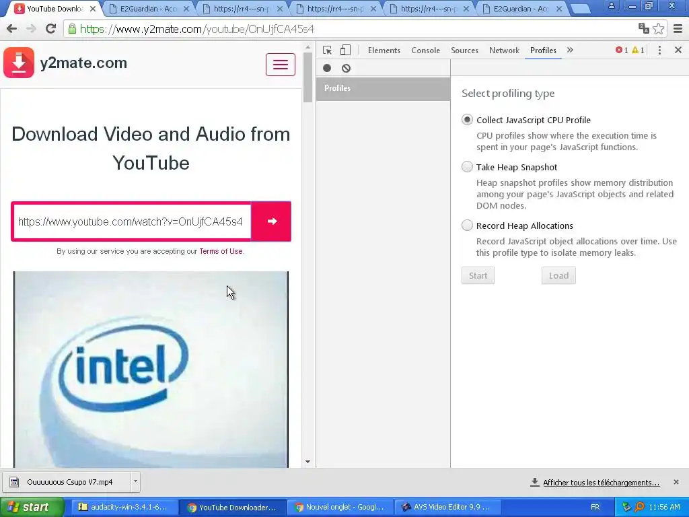689x517 pixels.
Task: Open the new tab button
Action: coord(580,9)
